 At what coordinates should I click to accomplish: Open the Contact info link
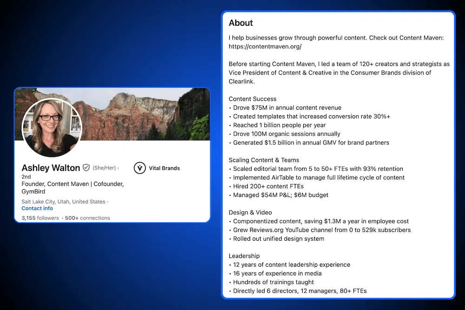click(x=37, y=208)
